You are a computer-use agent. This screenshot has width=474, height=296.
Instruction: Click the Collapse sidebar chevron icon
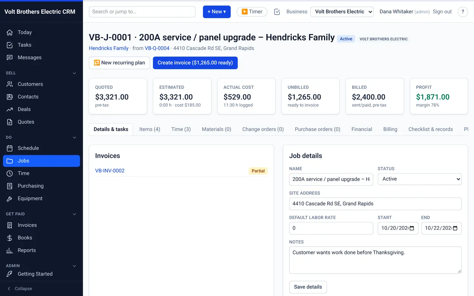click(x=9, y=289)
